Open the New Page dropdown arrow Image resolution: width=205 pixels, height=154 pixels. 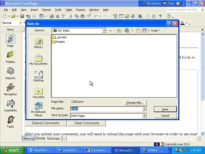coord(9,16)
